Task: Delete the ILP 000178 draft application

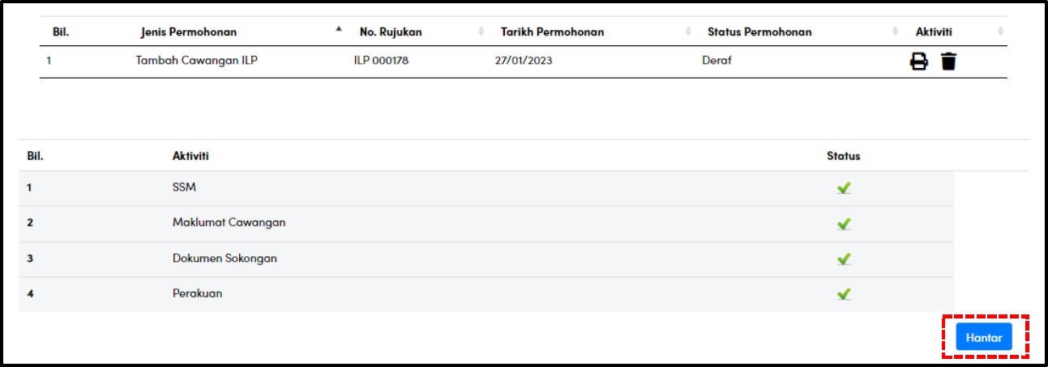Action: [x=948, y=61]
